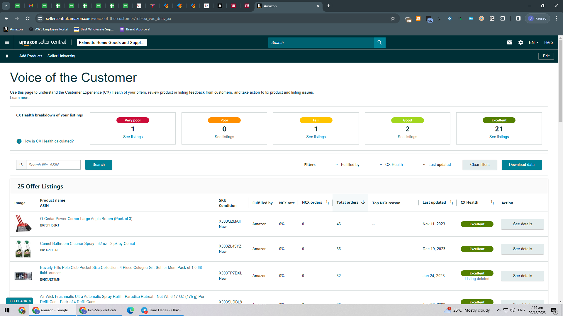
Task: Open the Amazon bookmark
Action: point(13,29)
